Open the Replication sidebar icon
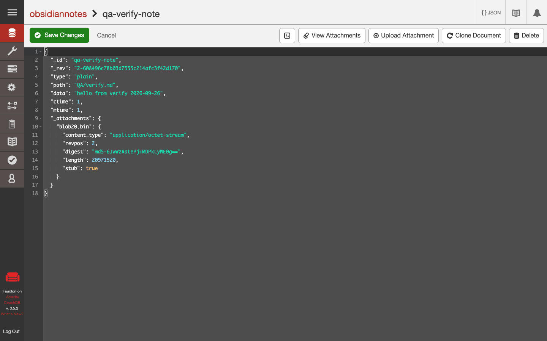Viewport: 547px width, 341px height. point(12,106)
